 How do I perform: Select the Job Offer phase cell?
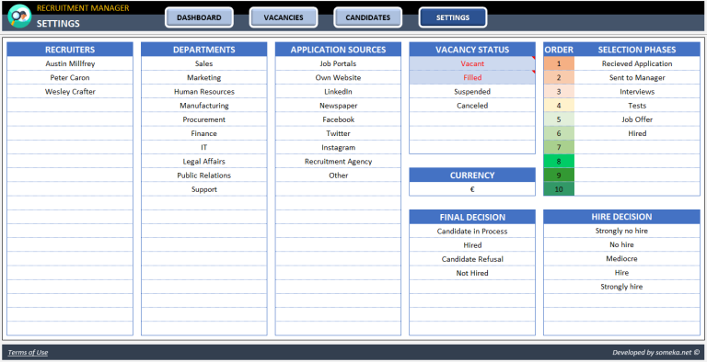point(637,119)
